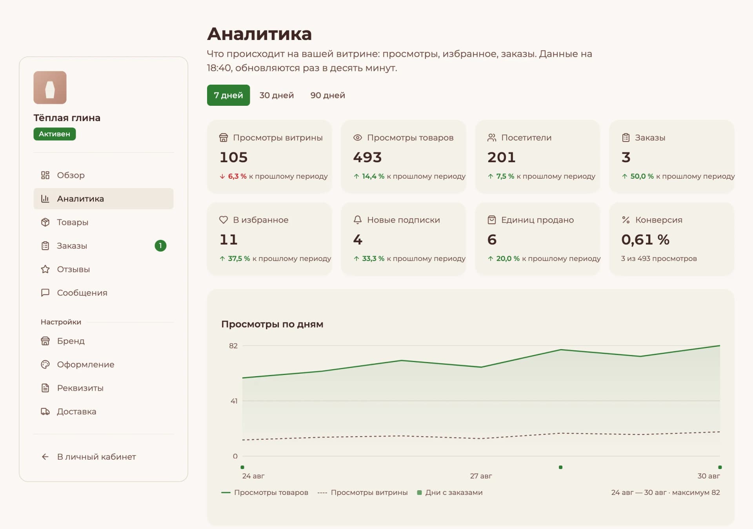This screenshot has height=529, width=753.
Task: Click the Активен status badge
Action: 55,134
